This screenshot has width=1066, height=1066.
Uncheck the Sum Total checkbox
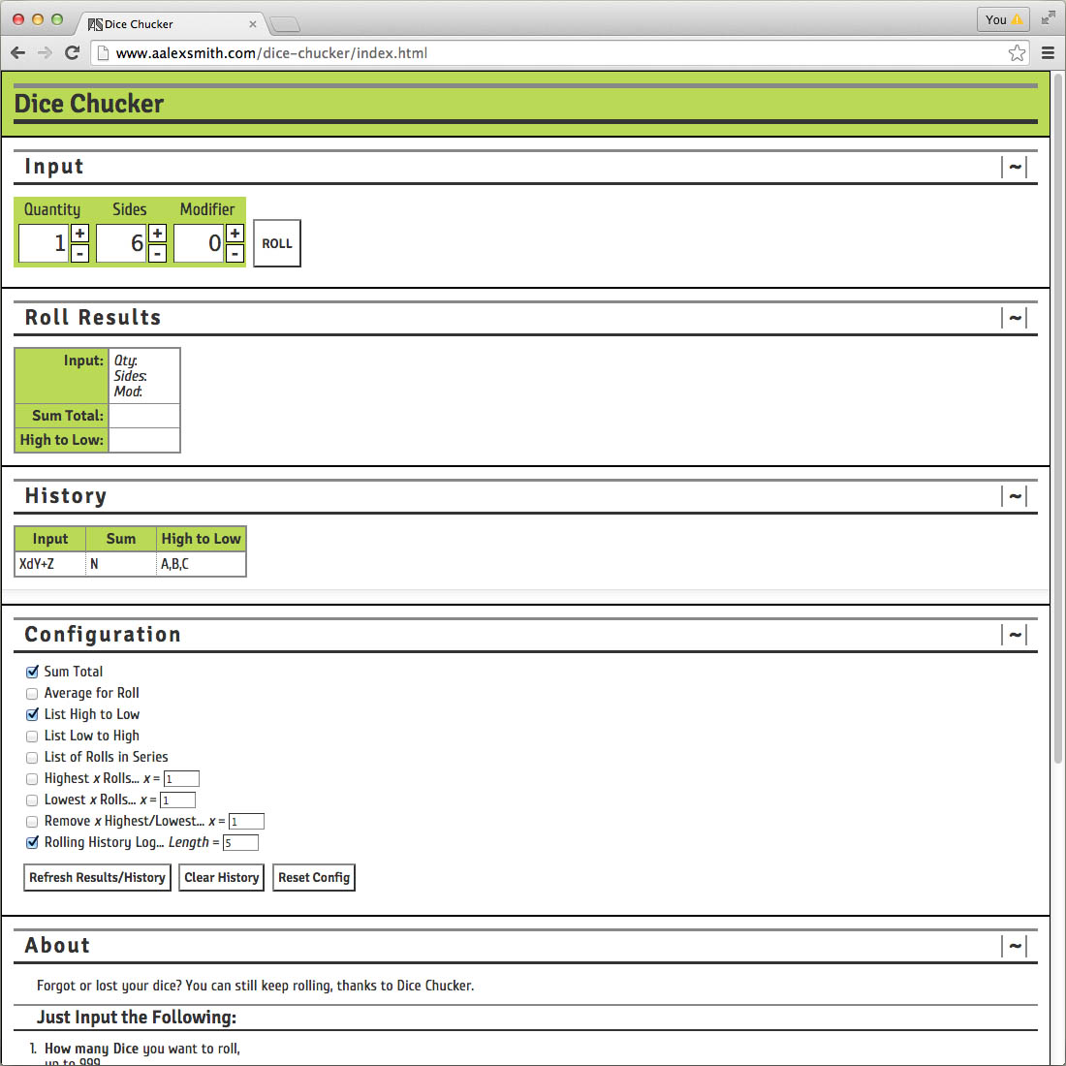[32, 673]
